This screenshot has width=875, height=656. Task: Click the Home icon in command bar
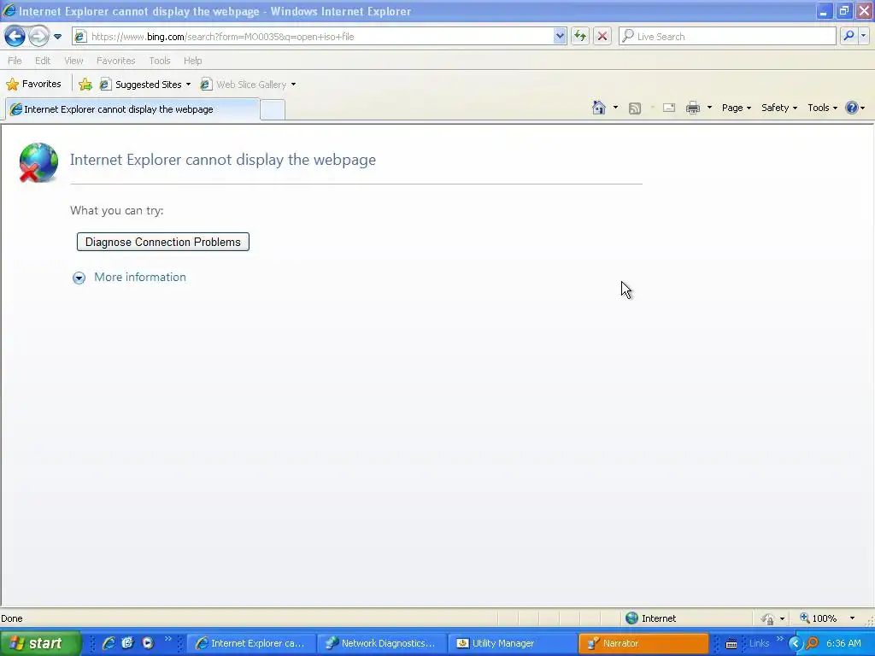[599, 108]
